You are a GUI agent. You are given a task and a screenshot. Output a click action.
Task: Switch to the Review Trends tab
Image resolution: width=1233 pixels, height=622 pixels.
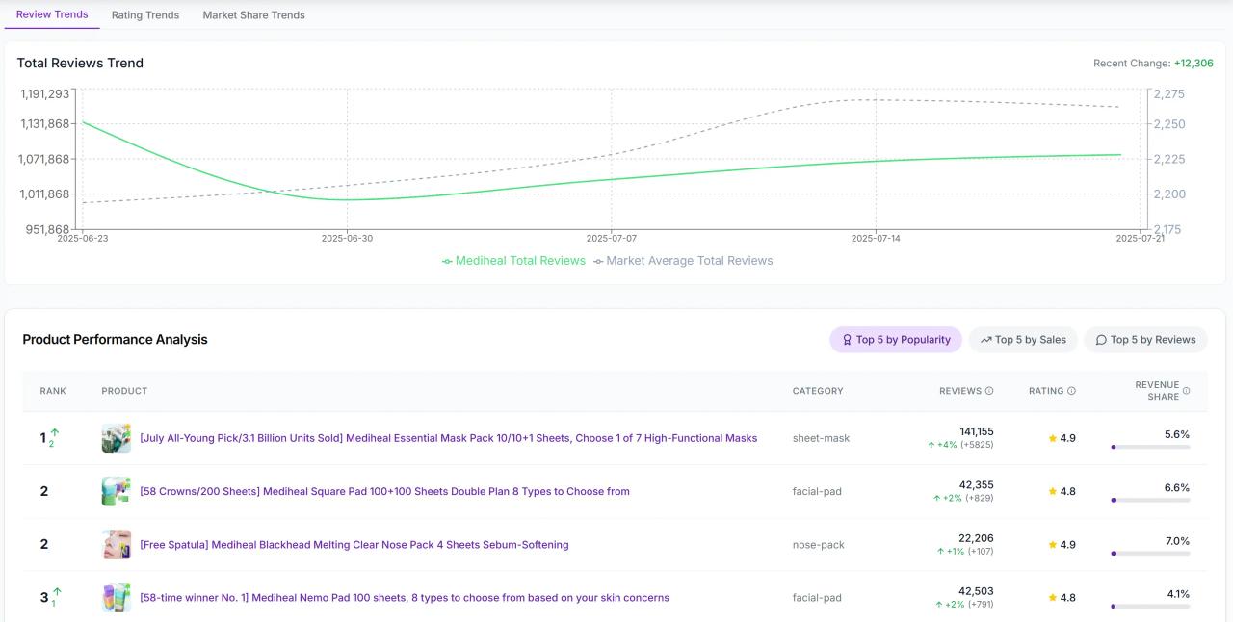[x=52, y=14]
